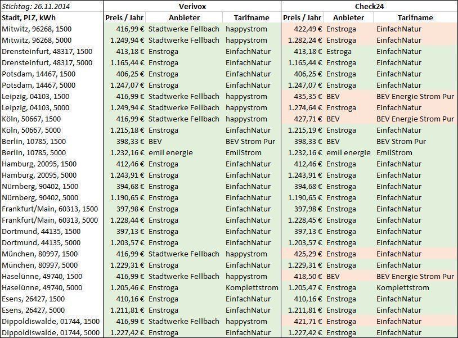Select "BEV Energie Strom Pur" in Leipzig 1500 row
The height and width of the screenshot is (338, 458).
point(415,97)
